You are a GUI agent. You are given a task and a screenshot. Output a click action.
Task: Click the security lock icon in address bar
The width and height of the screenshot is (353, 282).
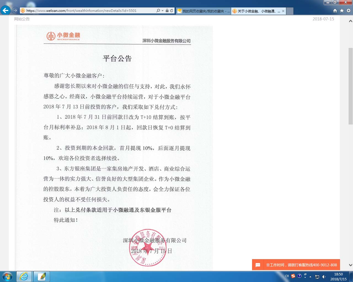pyautogui.click(x=167, y=10)
